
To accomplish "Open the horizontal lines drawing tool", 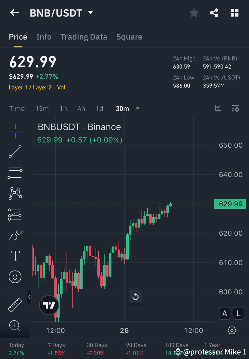I will 15,173.
